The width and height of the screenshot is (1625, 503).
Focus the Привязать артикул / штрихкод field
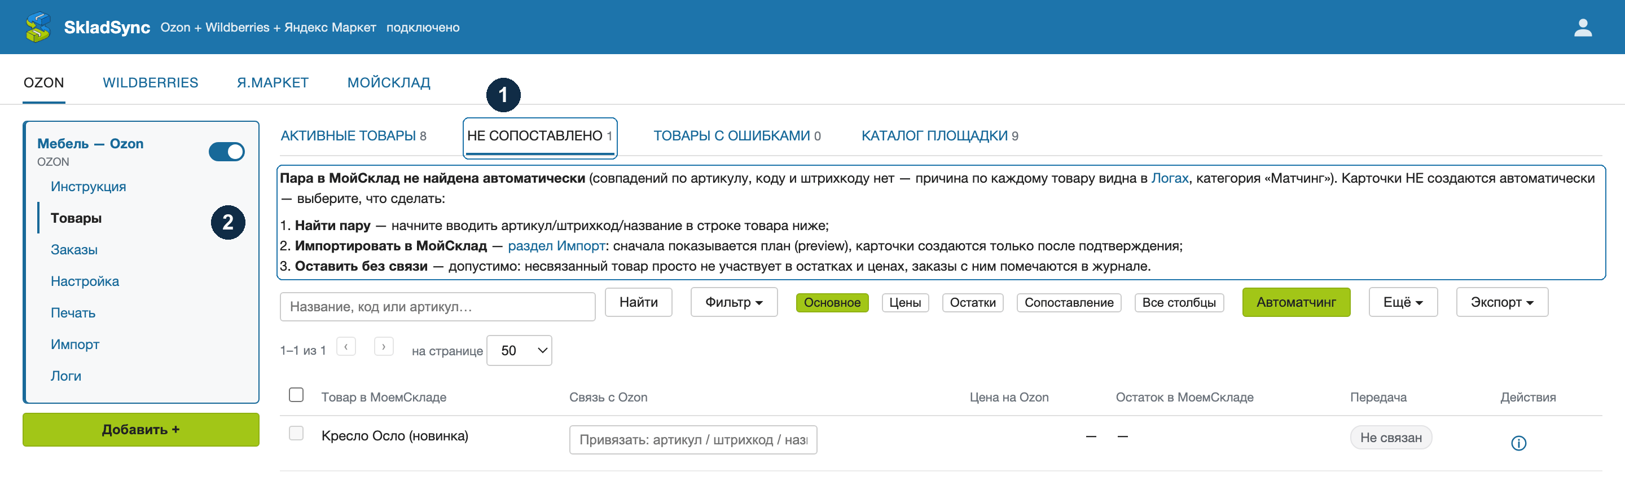(693, 439)
